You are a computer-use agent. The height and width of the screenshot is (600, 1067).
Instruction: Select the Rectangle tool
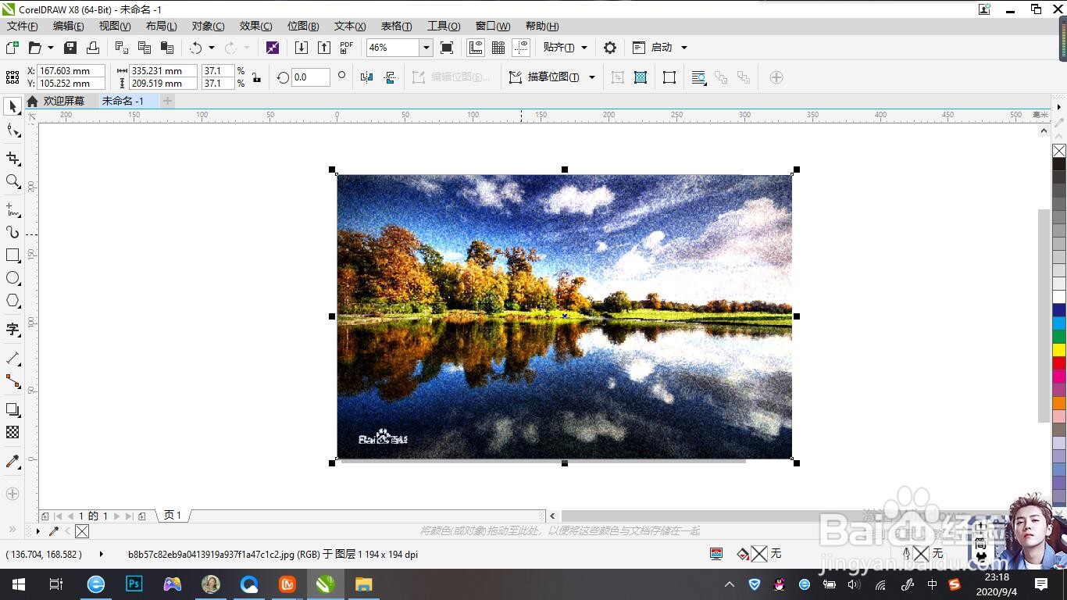pyautogui.click(x=12, y=255)
